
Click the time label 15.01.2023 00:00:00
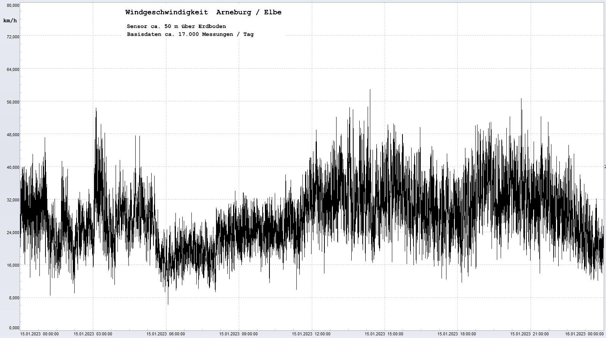(x=39, y=334)
